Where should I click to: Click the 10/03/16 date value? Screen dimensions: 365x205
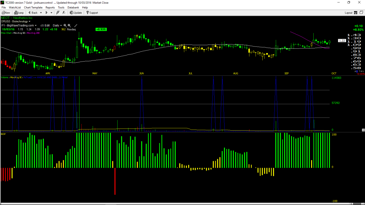[x=9, y=30]
